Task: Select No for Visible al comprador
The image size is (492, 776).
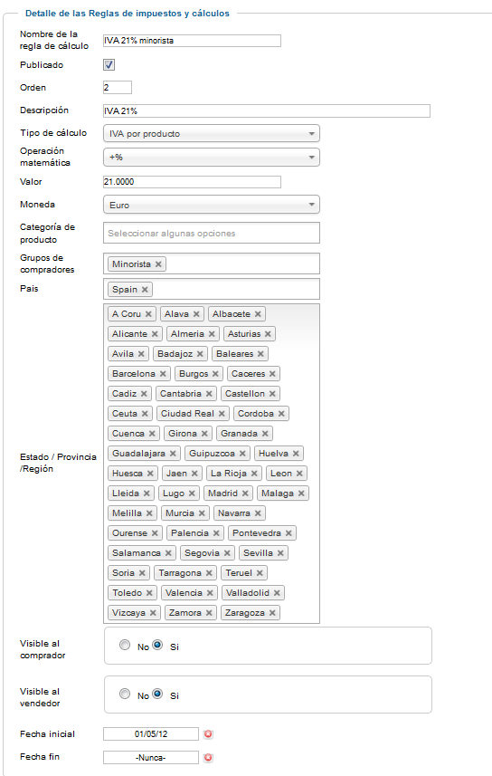Action: [125, 645]
